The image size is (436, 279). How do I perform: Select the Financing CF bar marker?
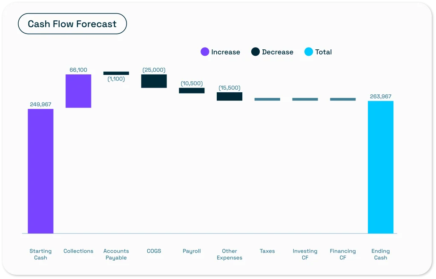coord(343,99)
